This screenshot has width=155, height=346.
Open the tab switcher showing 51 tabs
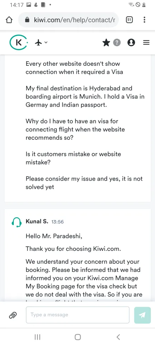pos(130,20)
